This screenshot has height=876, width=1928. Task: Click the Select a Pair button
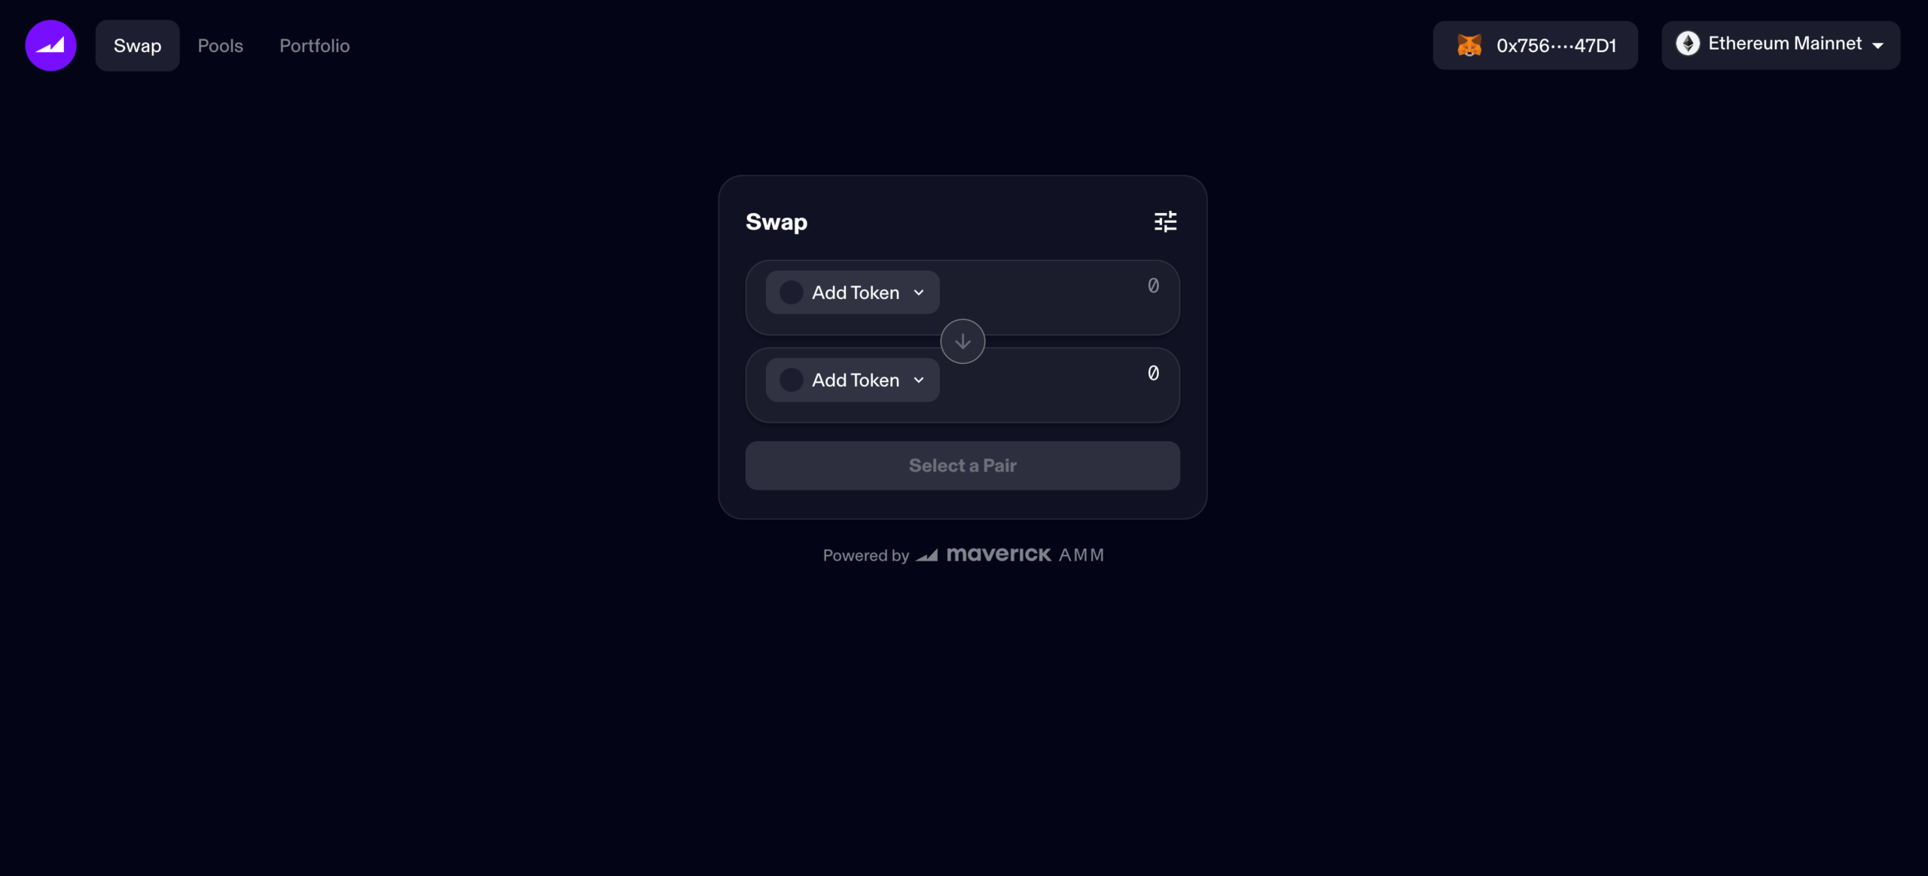tap(962, 465)
